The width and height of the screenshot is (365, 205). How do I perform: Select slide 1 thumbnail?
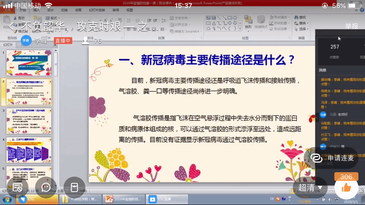click(x=29, y=63)
